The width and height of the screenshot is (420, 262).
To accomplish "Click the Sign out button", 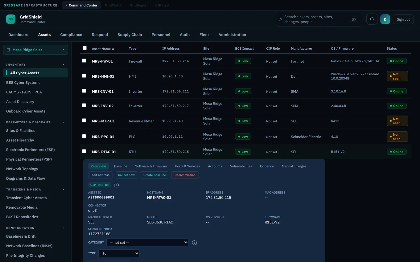I will [x=403, y=19].
